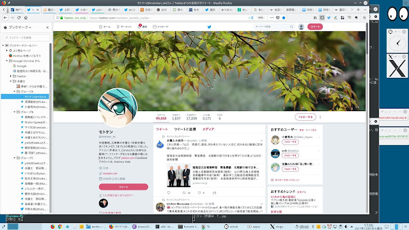The width and height of the screenshot is (409, 230).
Task: Switch to the emacs25 taskbar window
Action: click(142, 227)
